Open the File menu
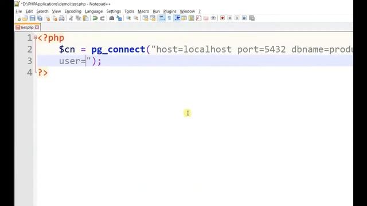This screenshot has width=367, height=206. [19, 11]
